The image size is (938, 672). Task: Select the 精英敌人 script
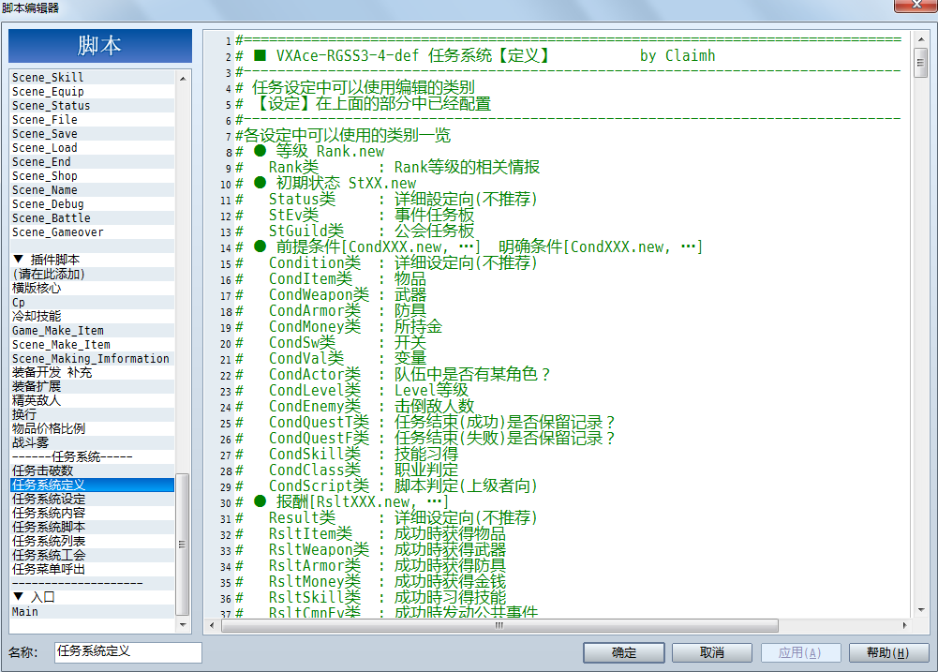(x=93, y=400)
